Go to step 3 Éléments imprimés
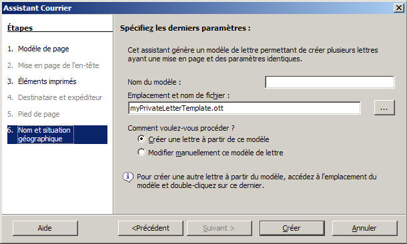 coord(42,81)
